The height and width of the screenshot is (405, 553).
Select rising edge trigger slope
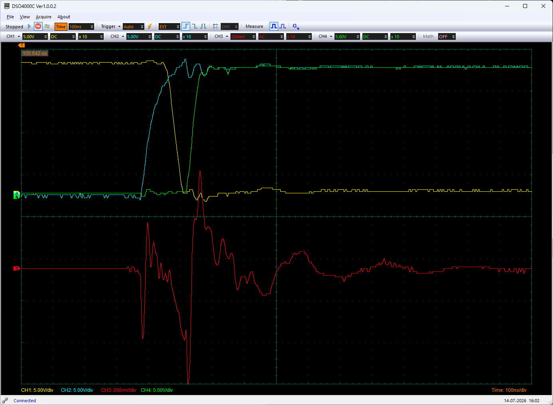coord(186,26)
